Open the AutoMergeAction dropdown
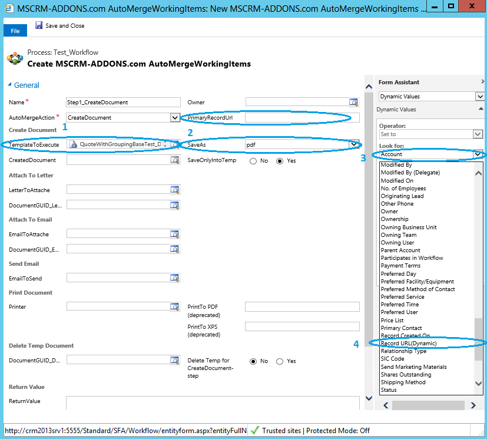Screen dimensions: 487x439 coord(175,117)
